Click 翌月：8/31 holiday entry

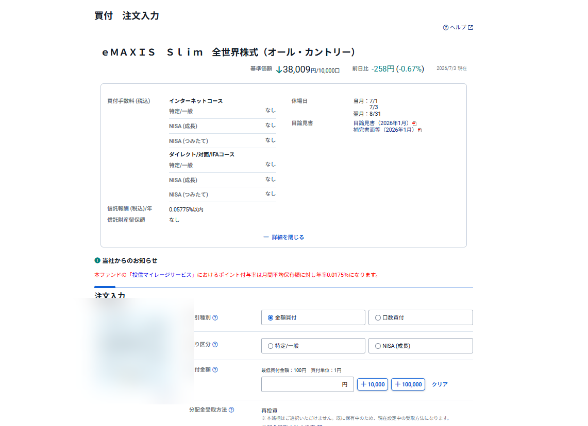(367, 114)
